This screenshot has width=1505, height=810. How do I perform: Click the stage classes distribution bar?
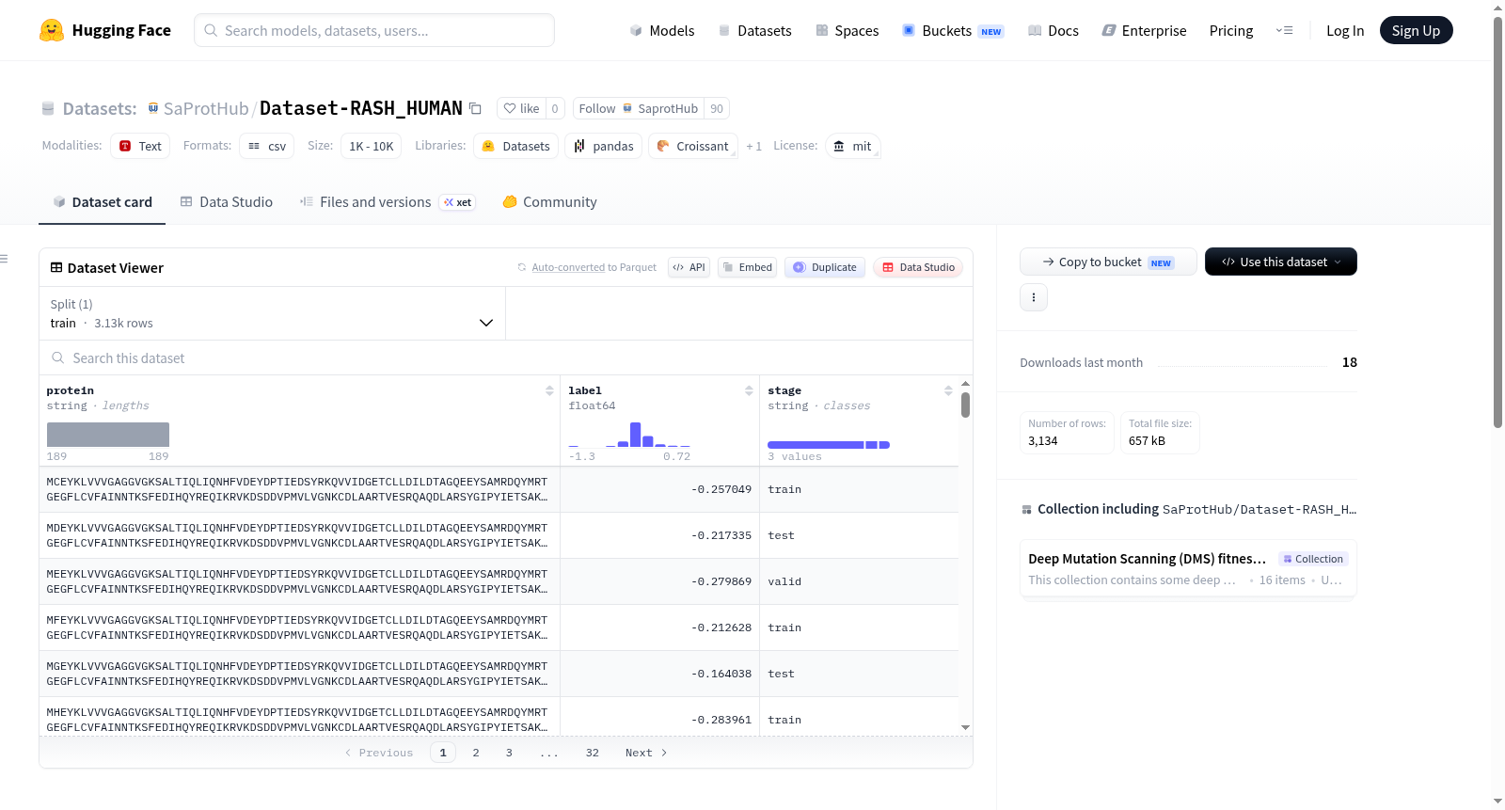point(829,445)
